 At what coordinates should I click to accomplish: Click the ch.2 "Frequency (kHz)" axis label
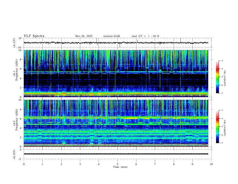tap(17, 120)
